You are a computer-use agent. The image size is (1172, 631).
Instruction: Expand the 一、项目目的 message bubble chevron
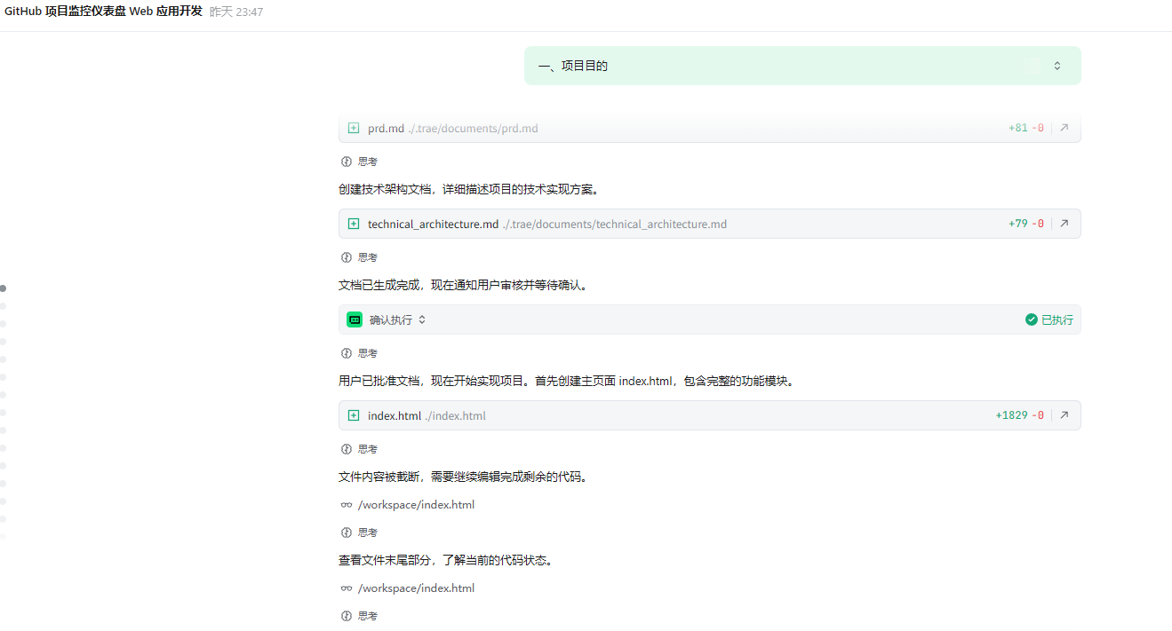(1056, 66)
